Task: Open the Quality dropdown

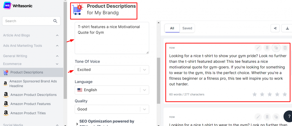Action: (x=112, y=109)
